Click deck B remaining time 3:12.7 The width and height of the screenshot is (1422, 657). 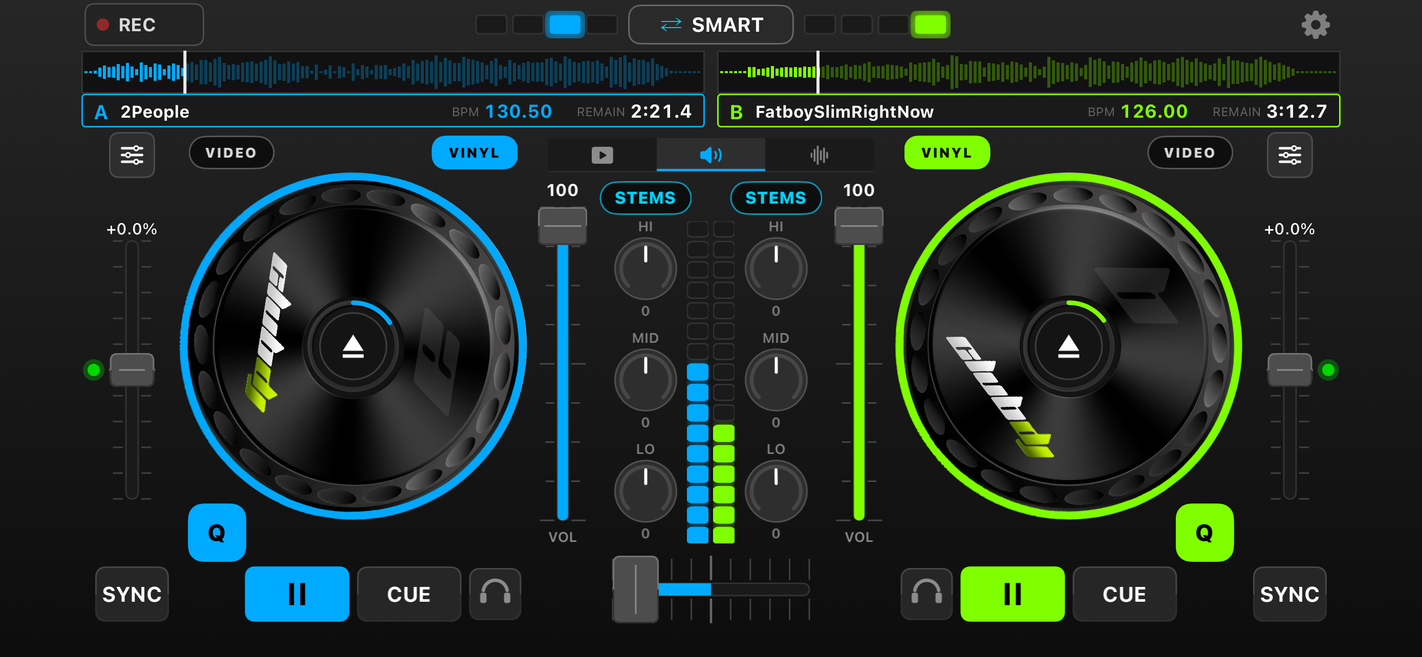(x=1297, y=112)
